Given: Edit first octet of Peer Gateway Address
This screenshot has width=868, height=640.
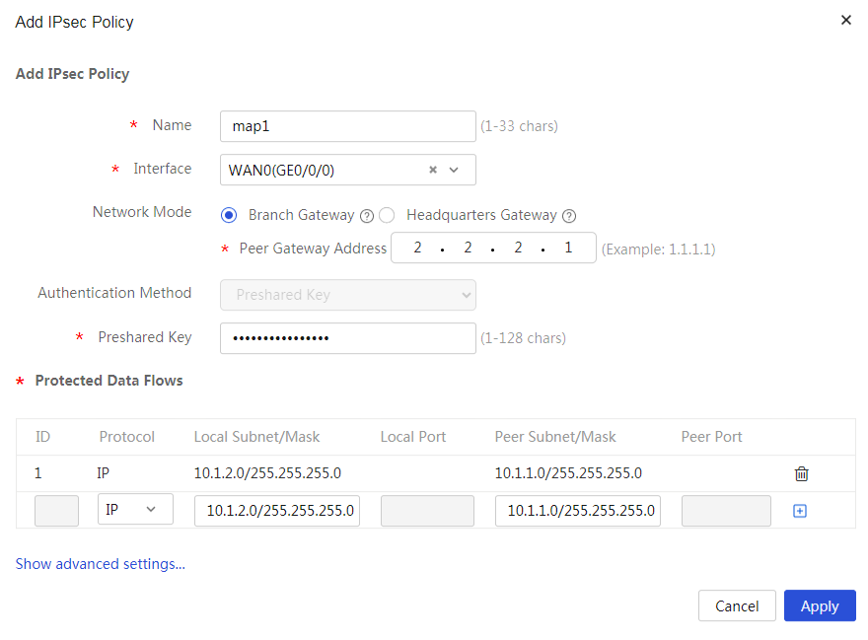Looking at the screenshot, I should (x=417, y=248).
